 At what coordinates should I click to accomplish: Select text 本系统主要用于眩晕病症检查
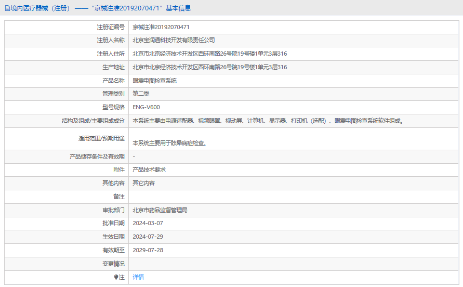click(170, 143)
